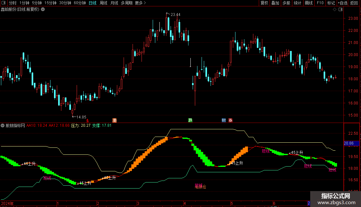
Task: Select the 日线 daily period tab
Action: pyautogui.click(x=93, y=3)
